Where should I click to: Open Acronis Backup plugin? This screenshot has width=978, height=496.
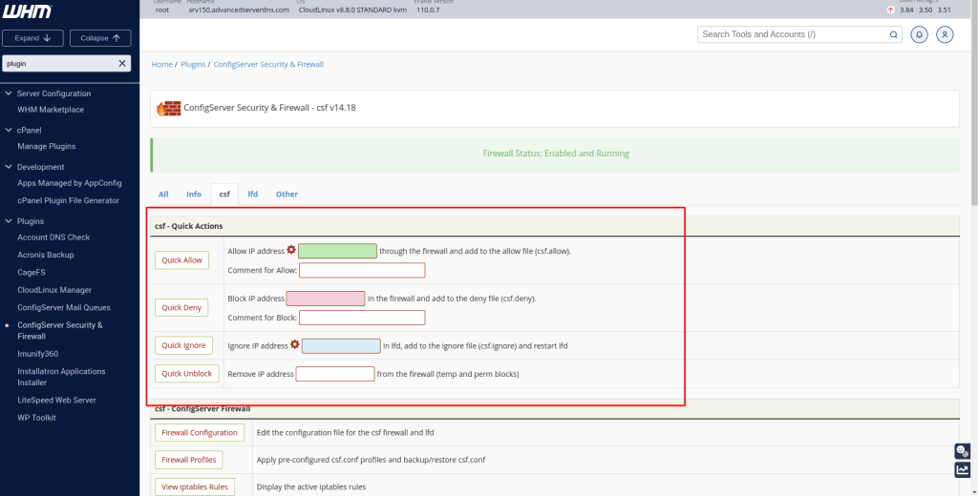[46, 255]
